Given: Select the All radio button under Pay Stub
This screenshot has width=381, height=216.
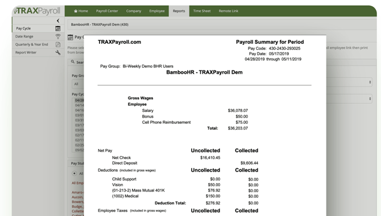Looking at the screenshot, I should tap(74, 173).
